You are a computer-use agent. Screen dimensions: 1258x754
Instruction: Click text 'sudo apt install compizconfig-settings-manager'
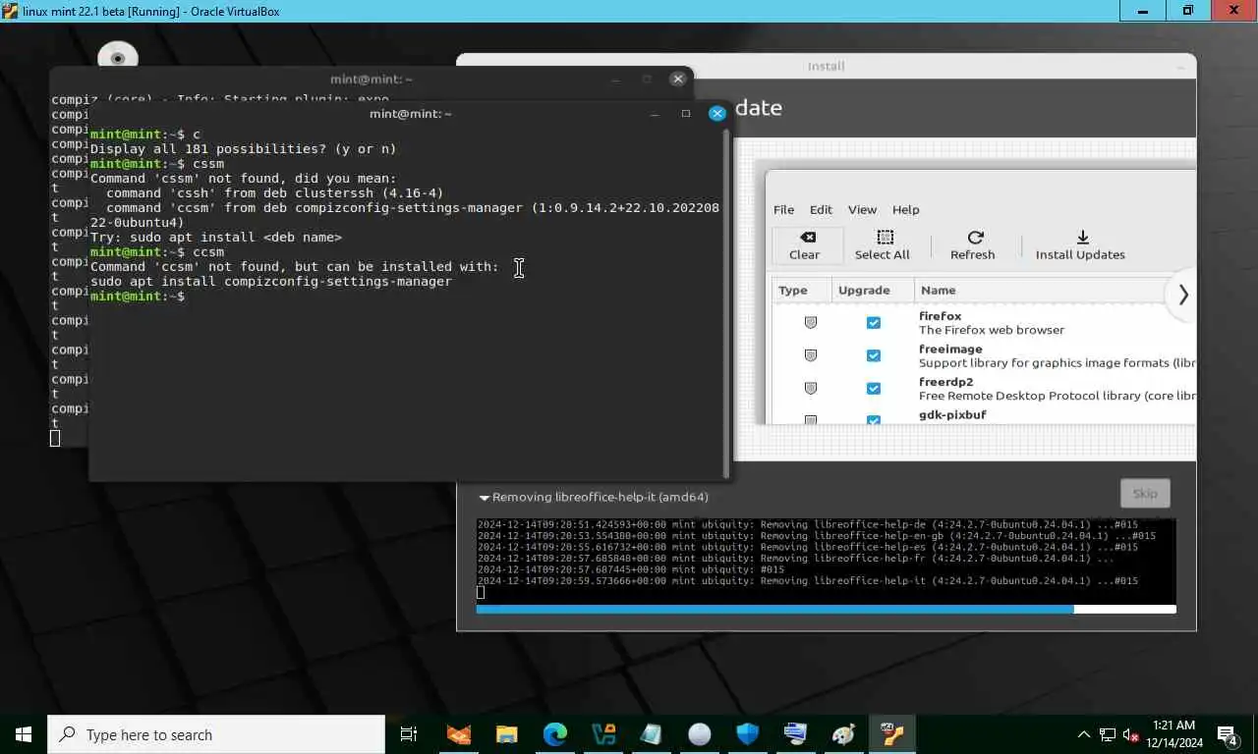[x=271, y=282]
